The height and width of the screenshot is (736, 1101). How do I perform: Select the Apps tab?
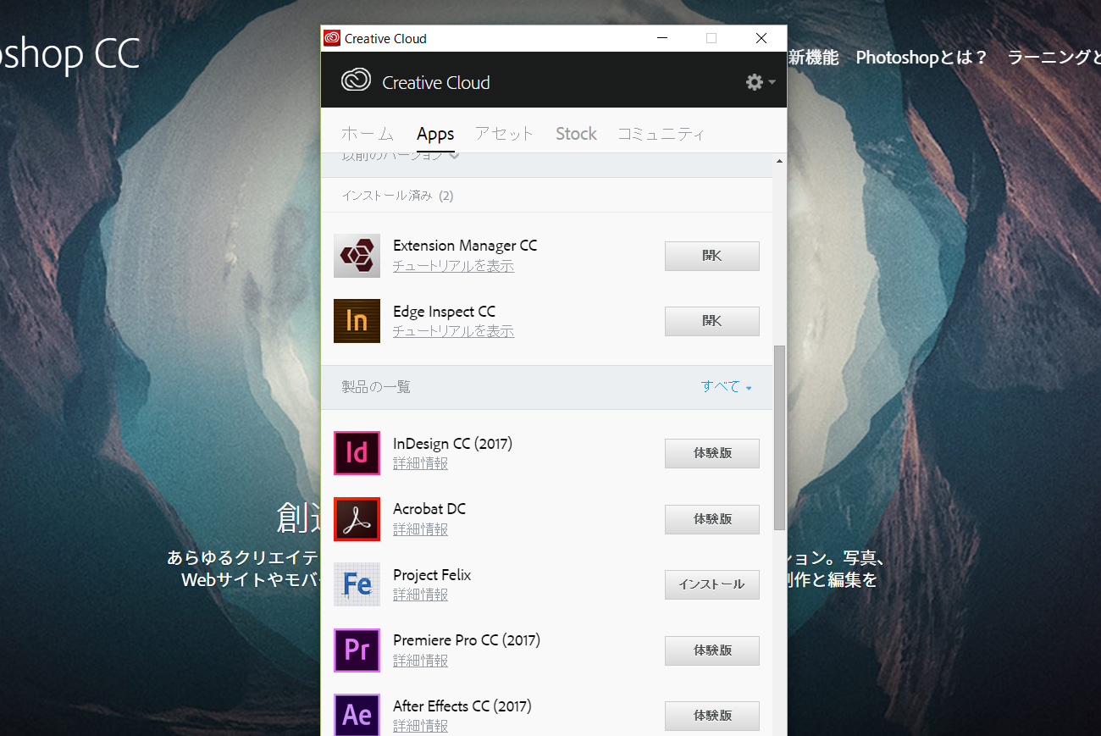tap(435, 134)
